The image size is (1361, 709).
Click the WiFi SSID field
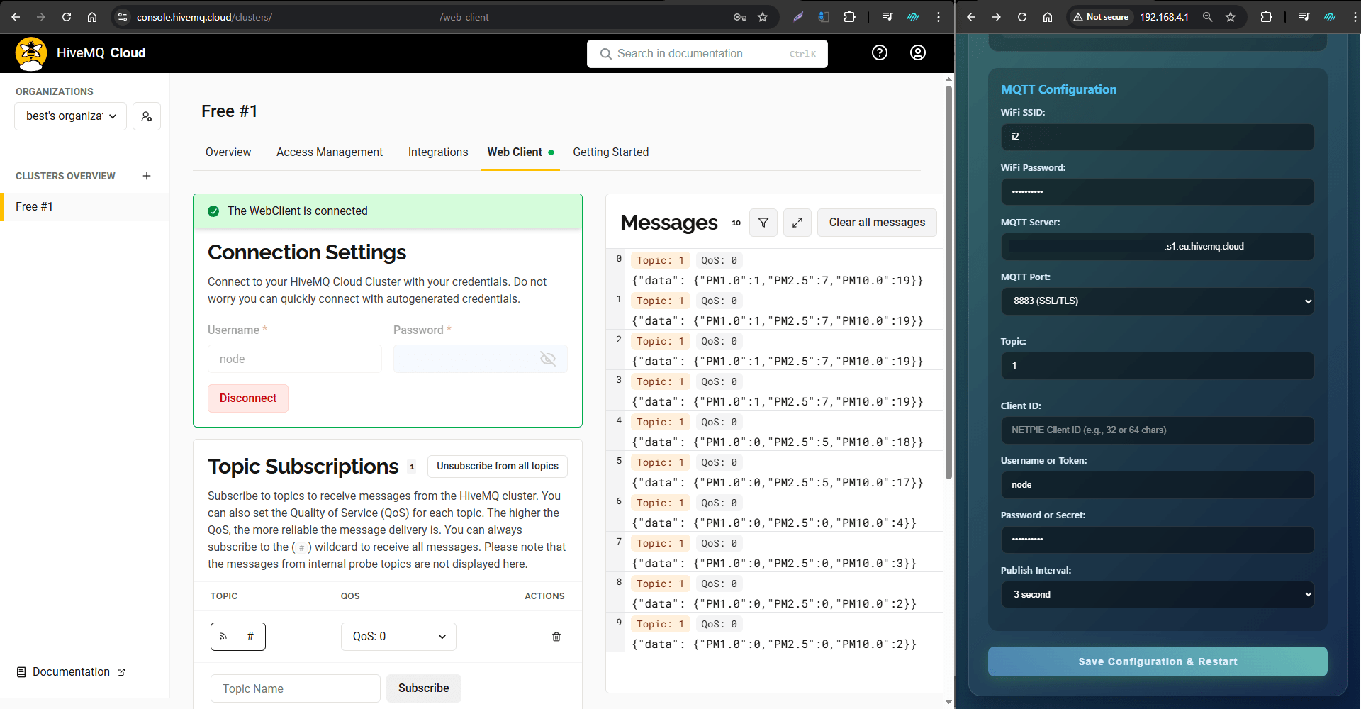(1158, 137)
